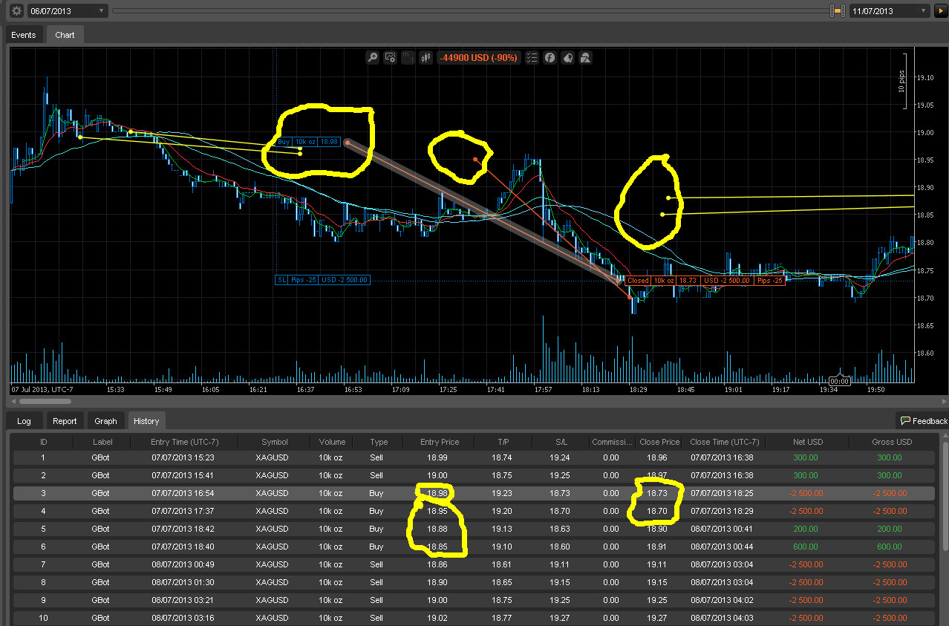Click the 'SL Pips -25' stop loss label
Image resolution: width=949 pixels, height=626 pixels.
[322, 280]
